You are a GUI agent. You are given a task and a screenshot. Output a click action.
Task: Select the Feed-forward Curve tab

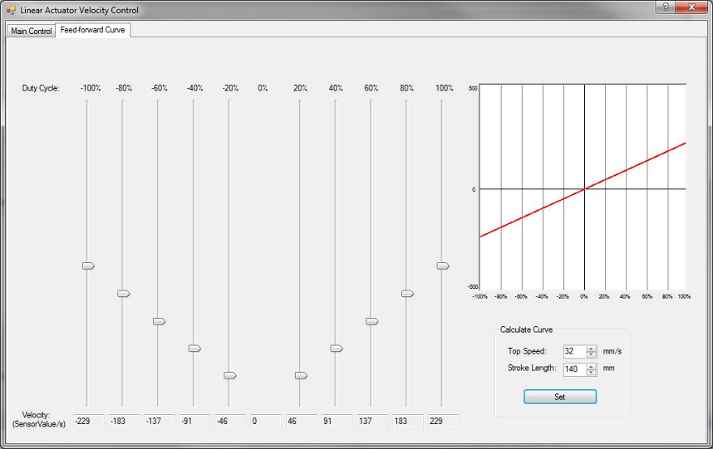(93, 30)
